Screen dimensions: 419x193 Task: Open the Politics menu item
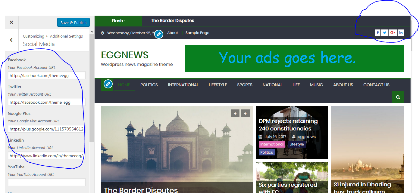coord(149,85)
